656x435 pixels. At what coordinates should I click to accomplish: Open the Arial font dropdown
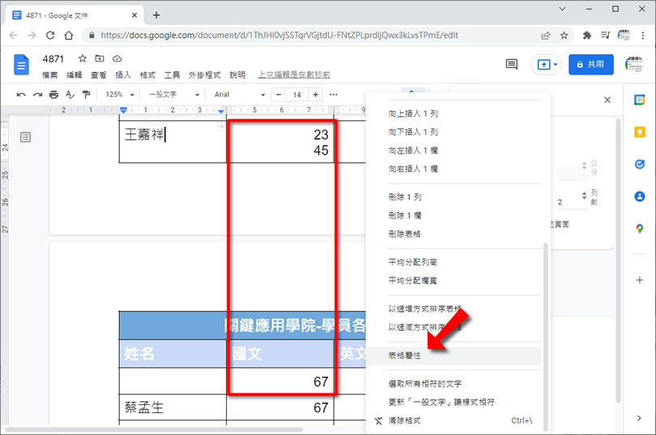click(239, 95)
